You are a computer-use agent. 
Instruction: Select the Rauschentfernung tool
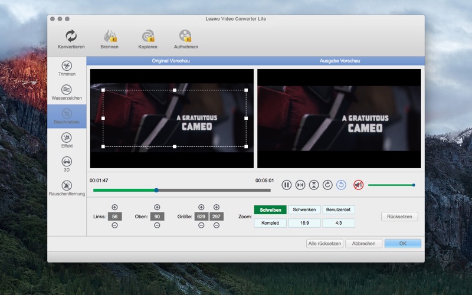[67, 188]
